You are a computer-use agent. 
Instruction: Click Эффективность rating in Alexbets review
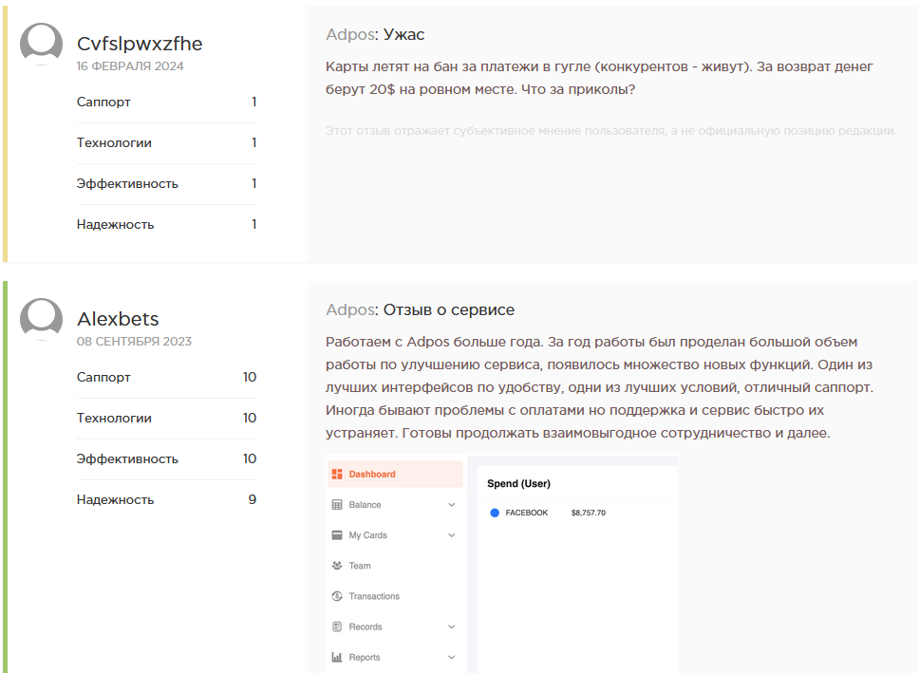[x=166, y=459]
